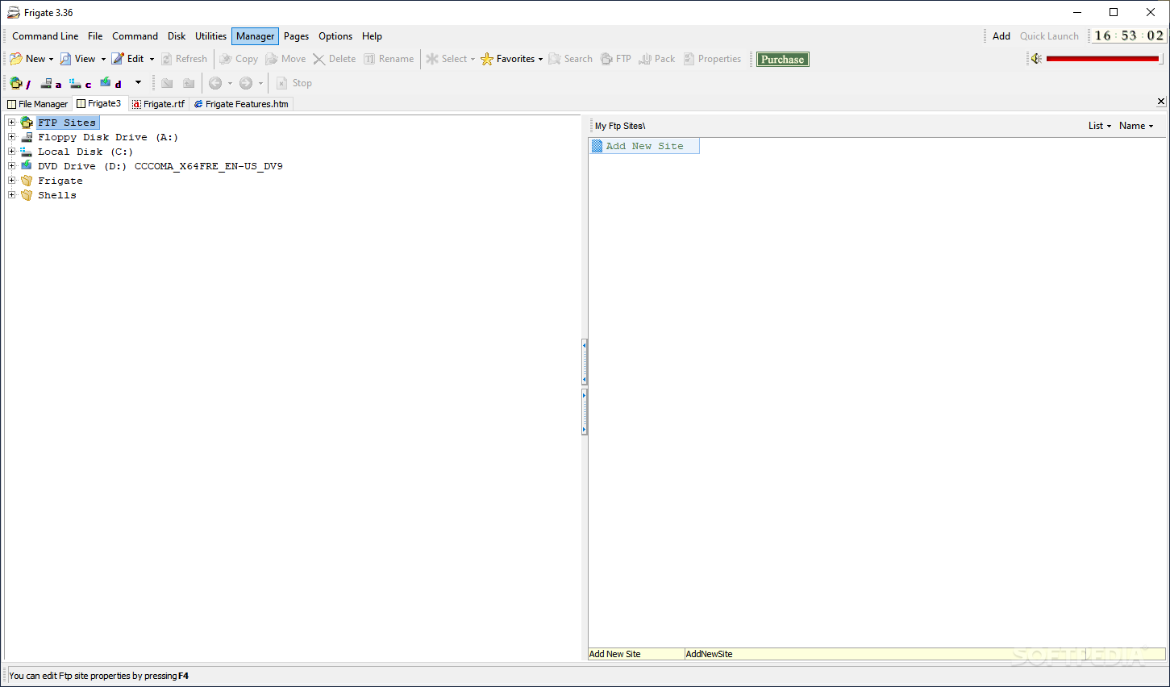
Task: Open the Command menu
Action: tap(135, 36)
